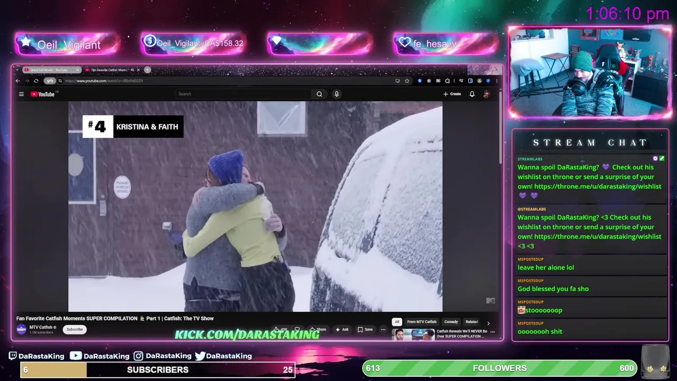Open the browser three-dot menu

[497, 81]
